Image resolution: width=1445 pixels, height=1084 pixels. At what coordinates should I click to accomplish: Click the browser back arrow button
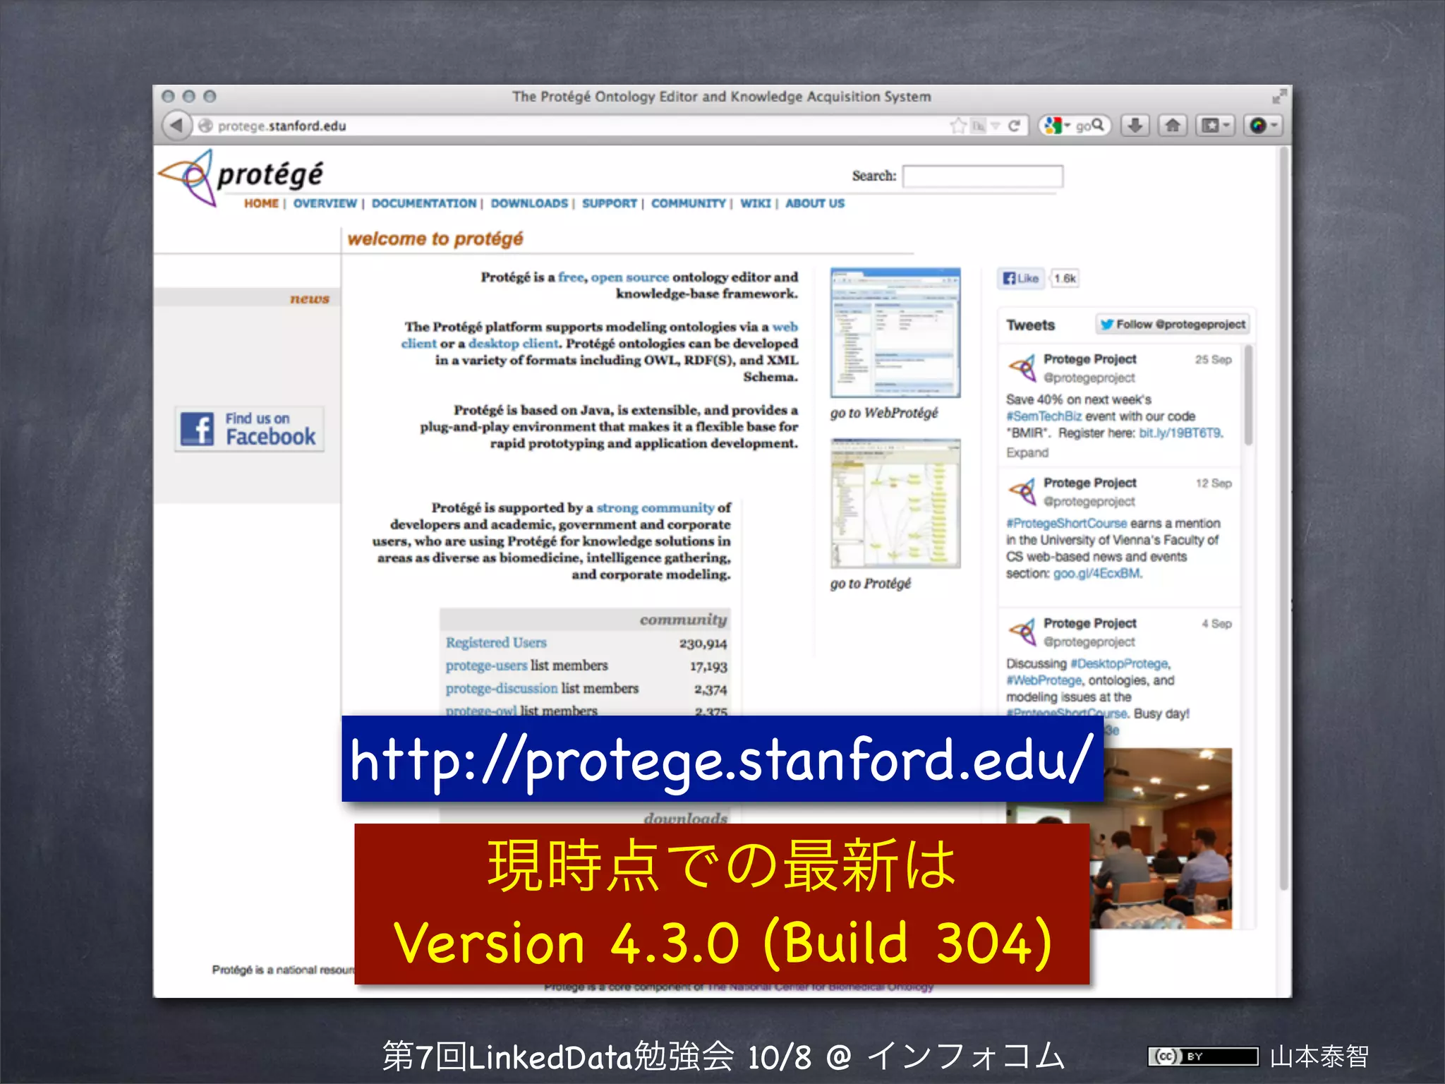pyautogui.click(x=176, y=126)
